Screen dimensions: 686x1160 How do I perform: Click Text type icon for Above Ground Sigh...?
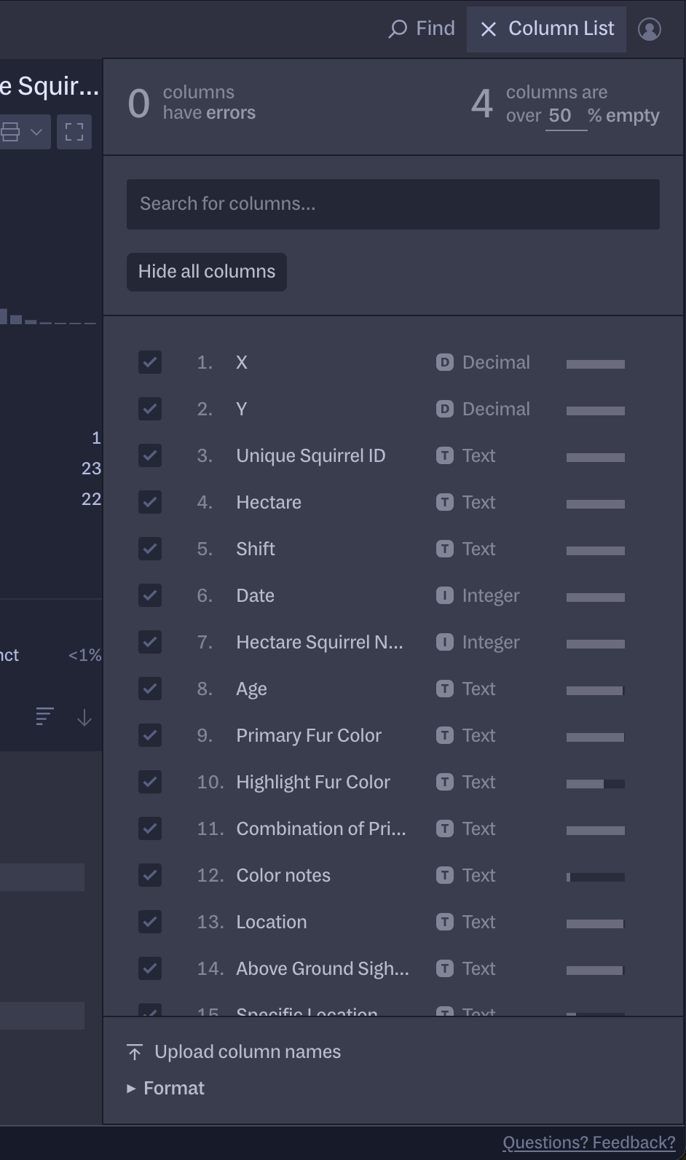click(445, 968)
